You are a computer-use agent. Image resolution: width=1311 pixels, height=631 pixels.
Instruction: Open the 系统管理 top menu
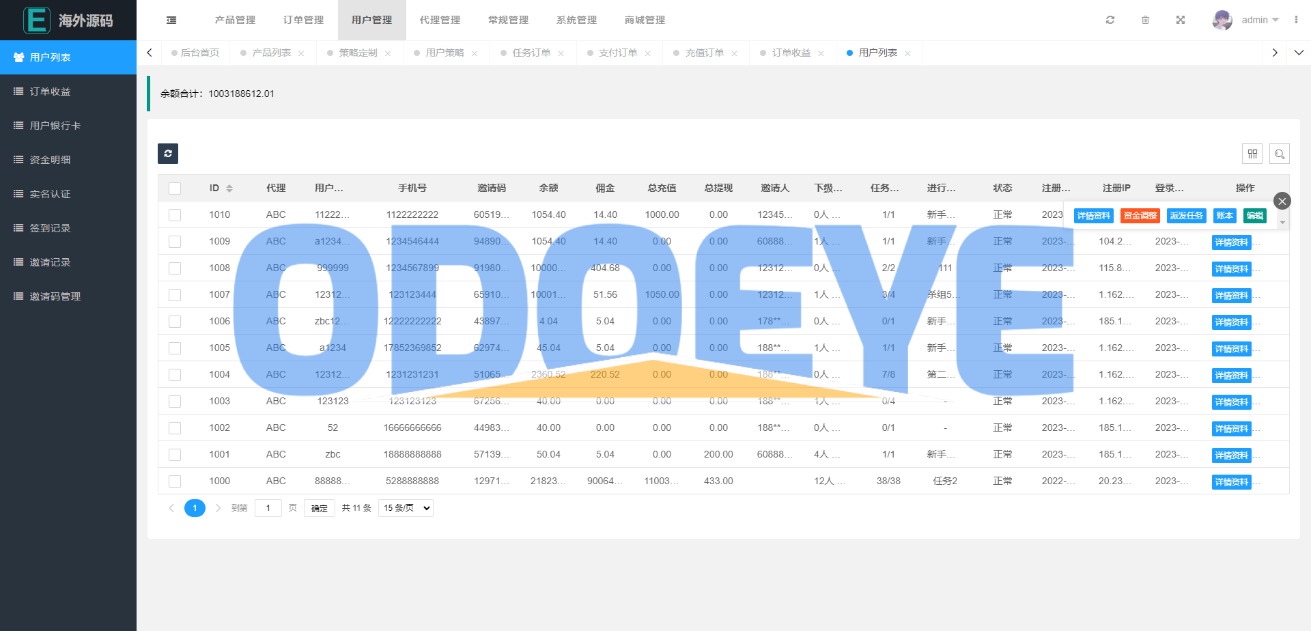pyautogui.click(x=576, y=20)
